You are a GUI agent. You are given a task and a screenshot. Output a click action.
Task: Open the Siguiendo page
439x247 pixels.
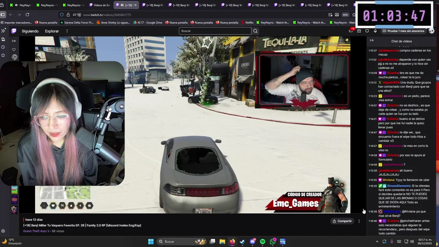(30, 31)
